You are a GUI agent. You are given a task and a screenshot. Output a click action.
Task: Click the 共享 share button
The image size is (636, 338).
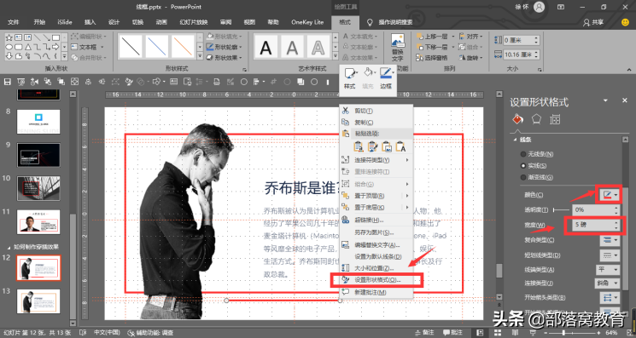pyautogui.click(x=593, y=22)
